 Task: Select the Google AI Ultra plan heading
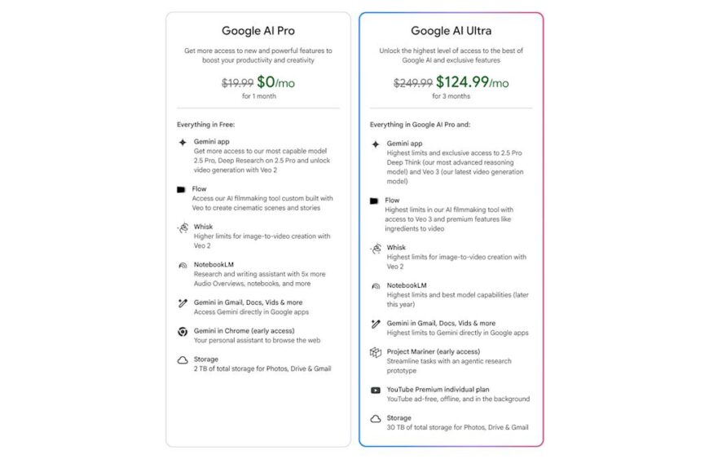pyautogui.click(x=451, y=31)
